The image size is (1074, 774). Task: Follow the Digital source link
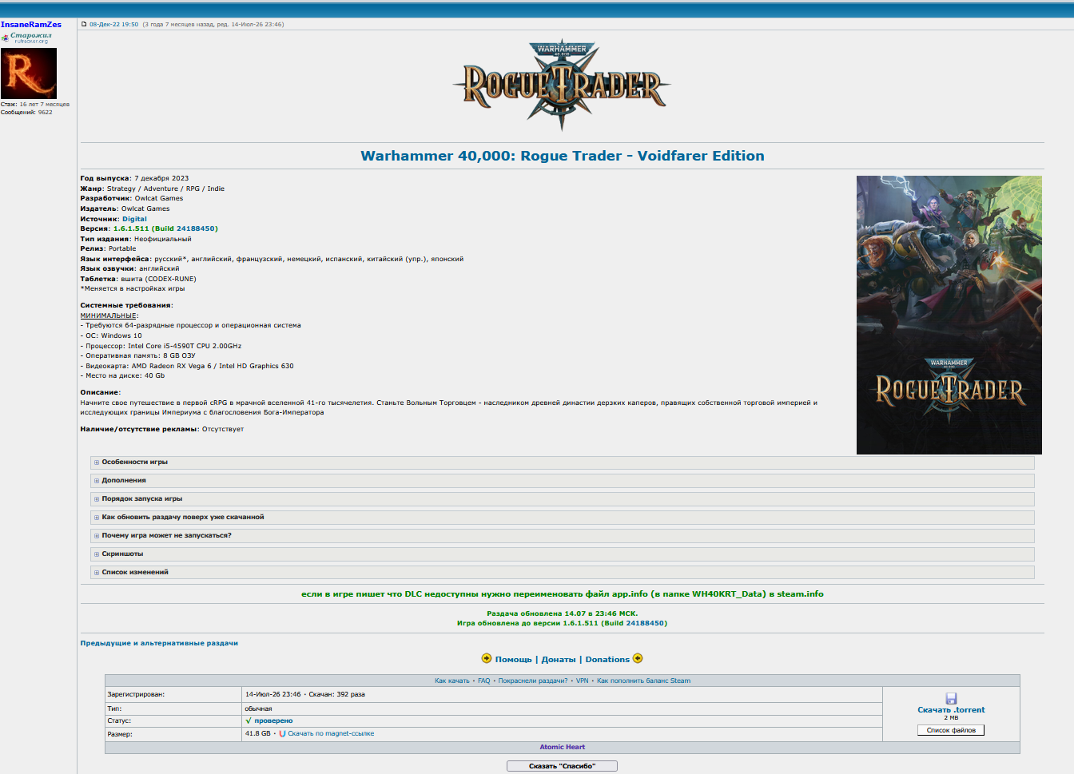pos(134,219)
